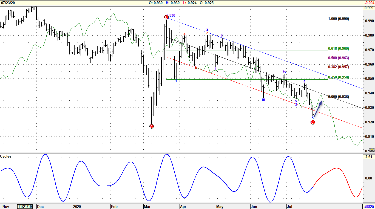
Task: Click the scales icon on the price axis
Action: (372, 150)
